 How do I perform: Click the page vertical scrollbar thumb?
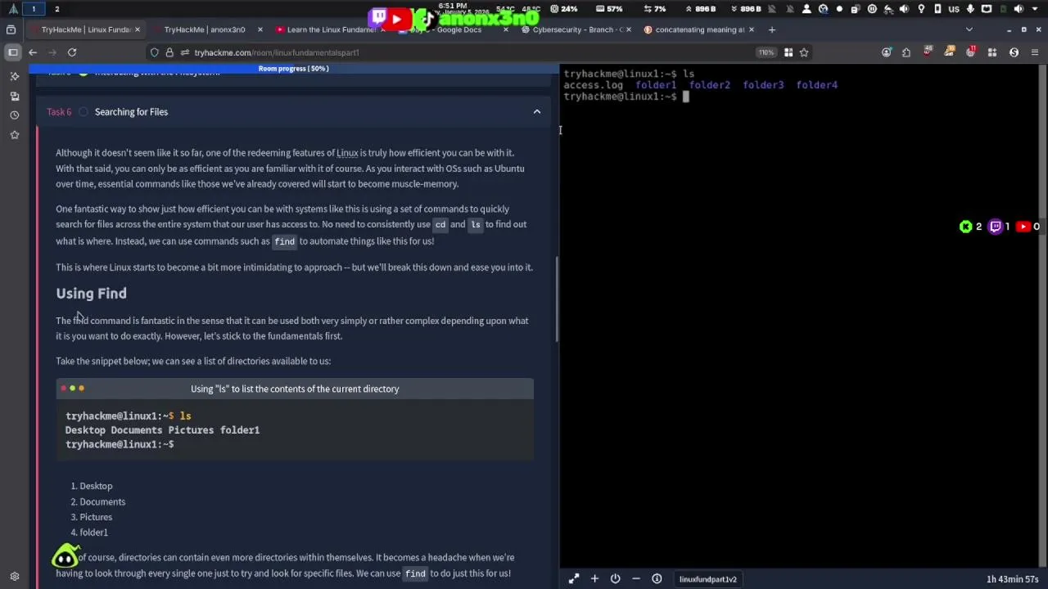click(557, 299)
